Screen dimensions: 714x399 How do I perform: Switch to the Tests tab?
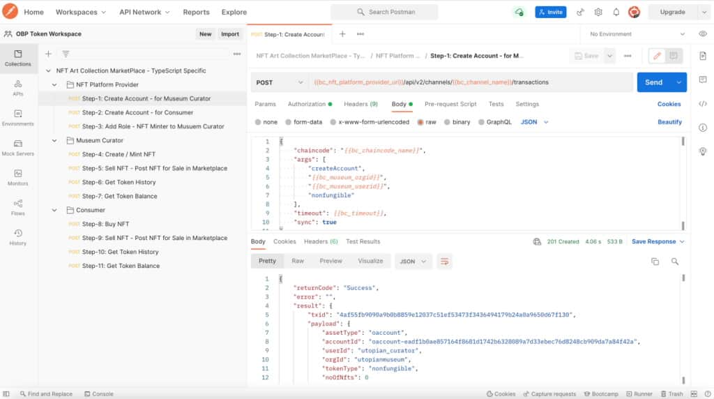click(496, 105)
